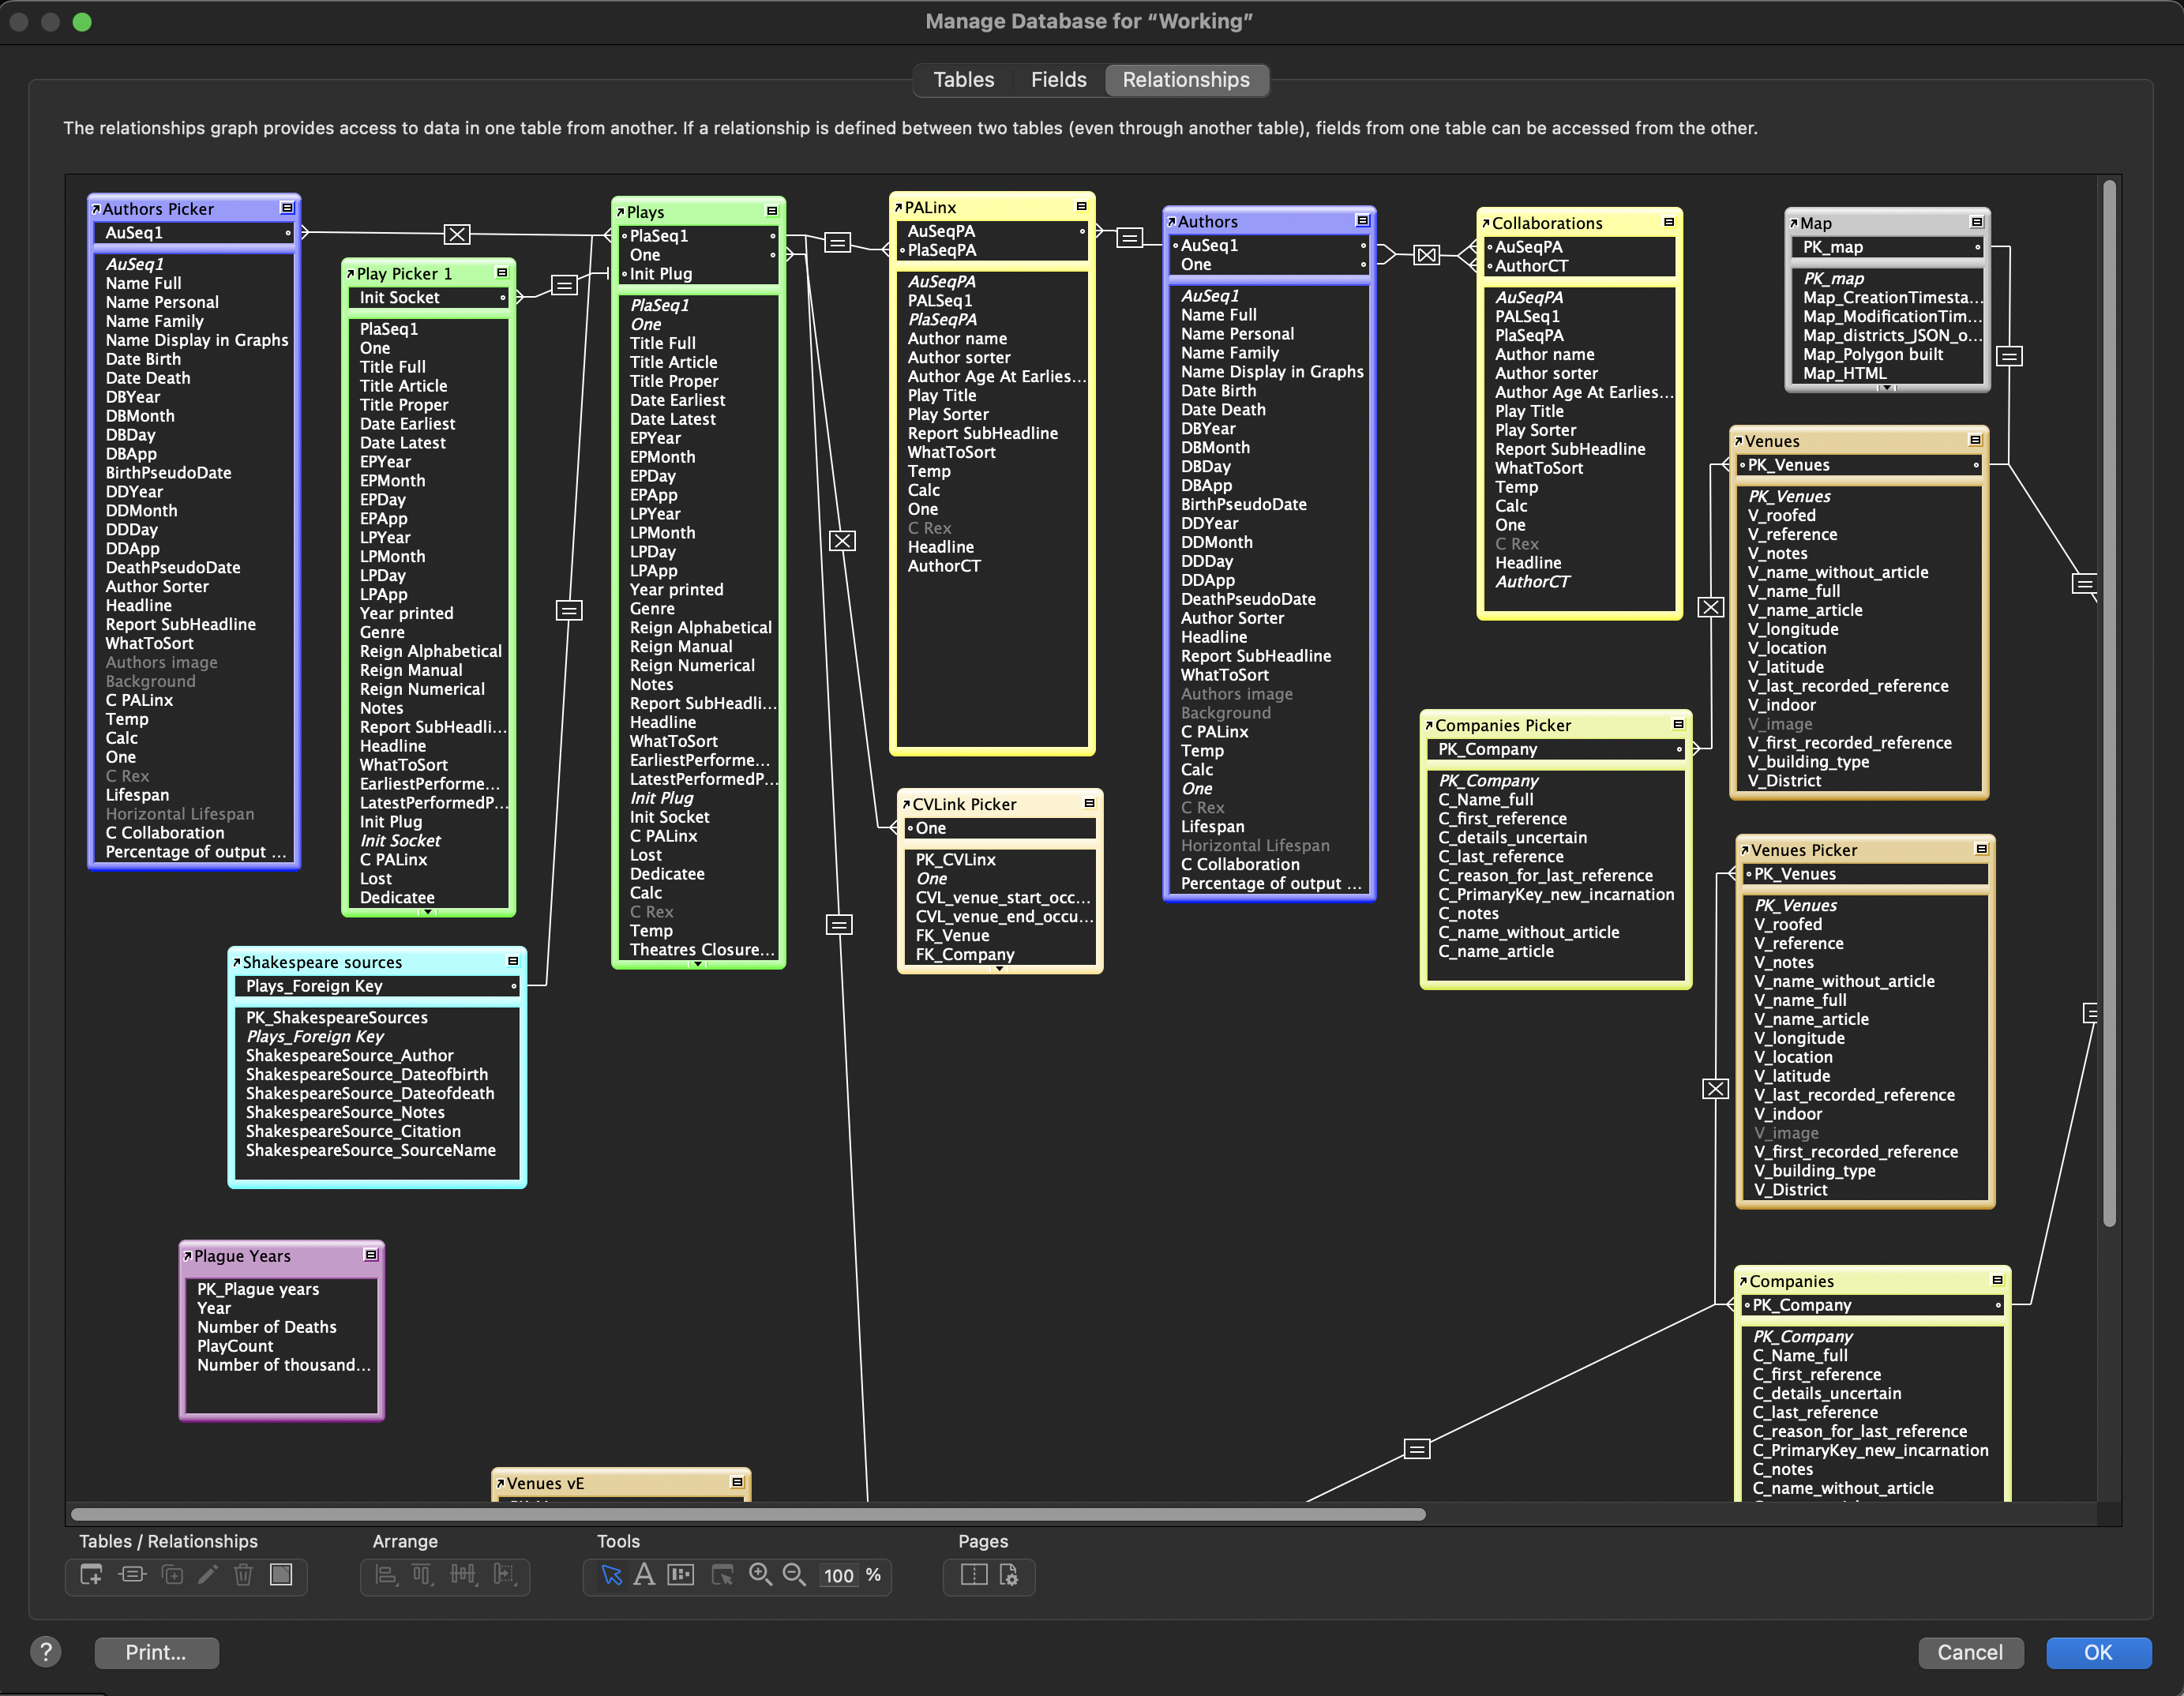Open the table color swatch picker
The width and height of the screenshot is (2184, 1696).
282,1575
